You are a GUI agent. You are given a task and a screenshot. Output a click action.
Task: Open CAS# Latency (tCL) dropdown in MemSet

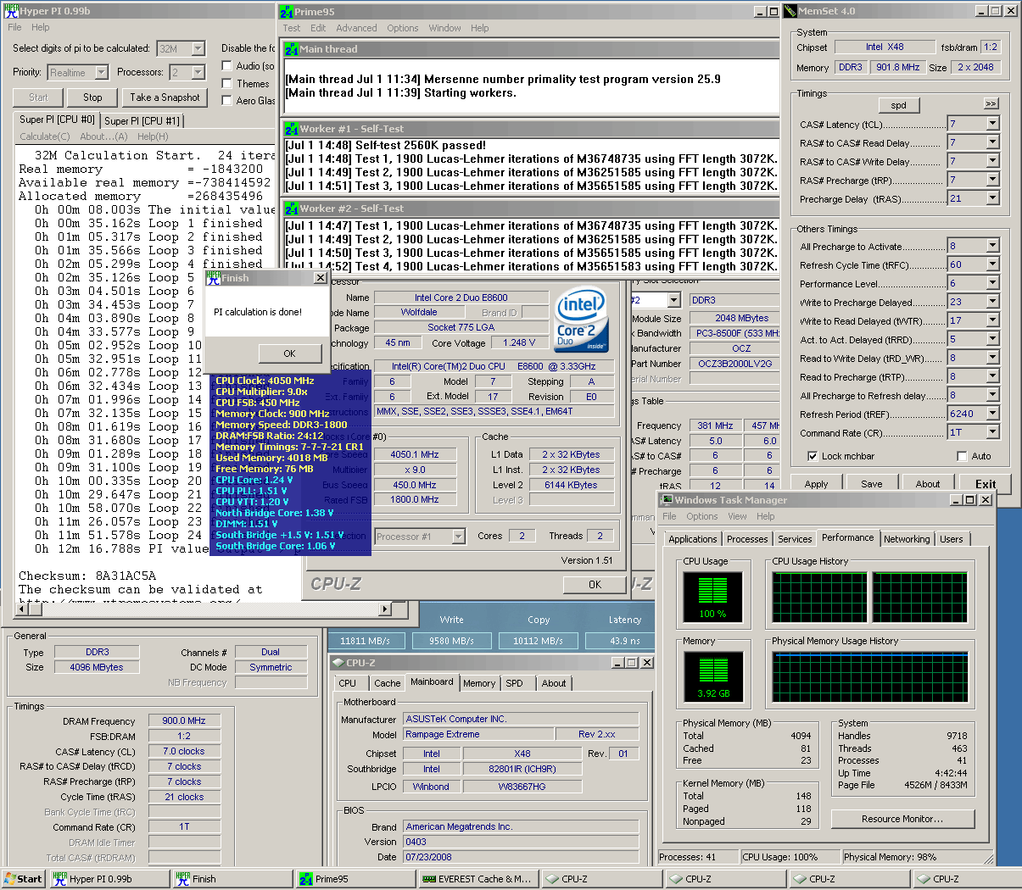click(x=992, y=124)
